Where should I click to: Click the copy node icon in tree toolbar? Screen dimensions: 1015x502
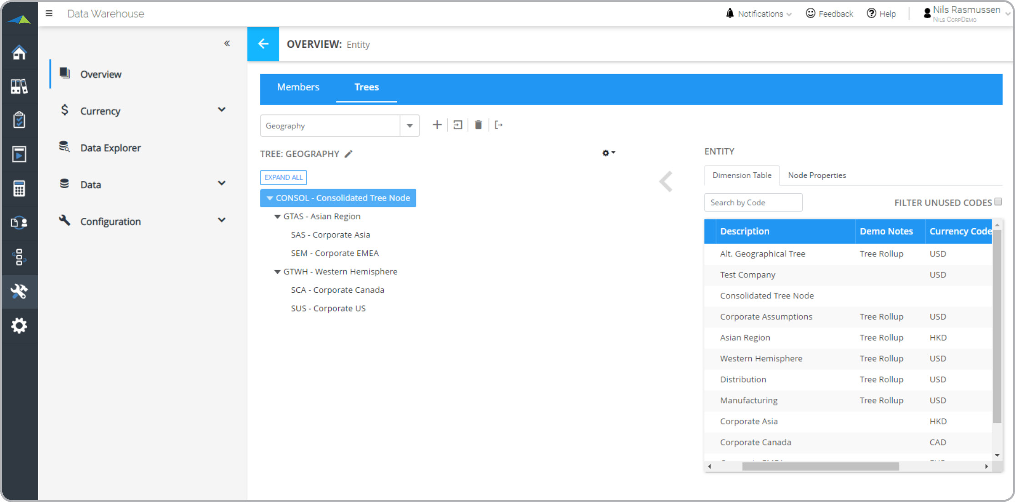point(458,125)
